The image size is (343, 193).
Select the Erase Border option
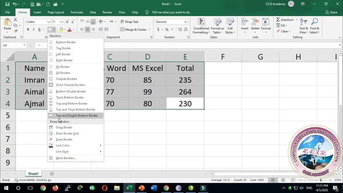(76, 139)
